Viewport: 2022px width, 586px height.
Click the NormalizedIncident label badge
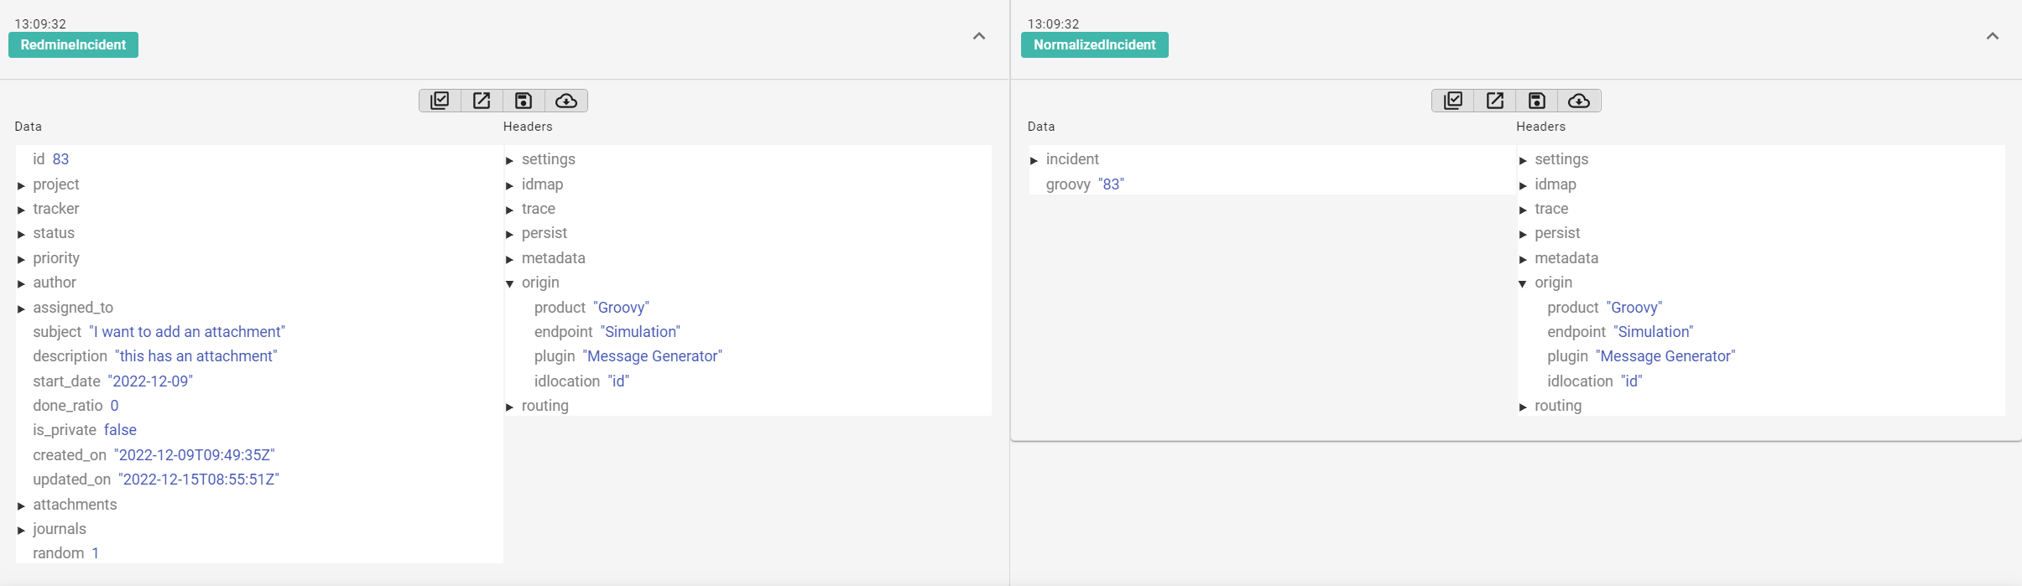tap(1094, 45)
